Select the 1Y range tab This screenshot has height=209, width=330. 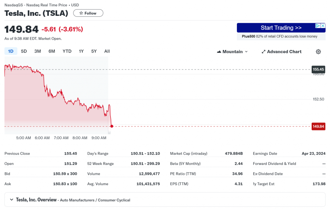click(x=81, y=51)
